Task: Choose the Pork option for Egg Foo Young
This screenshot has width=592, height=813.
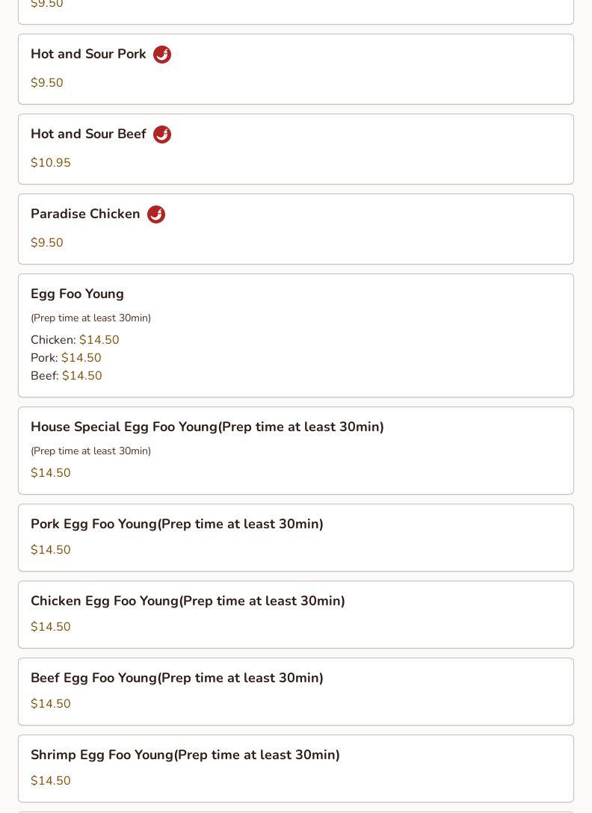Action: click(66, 358)
